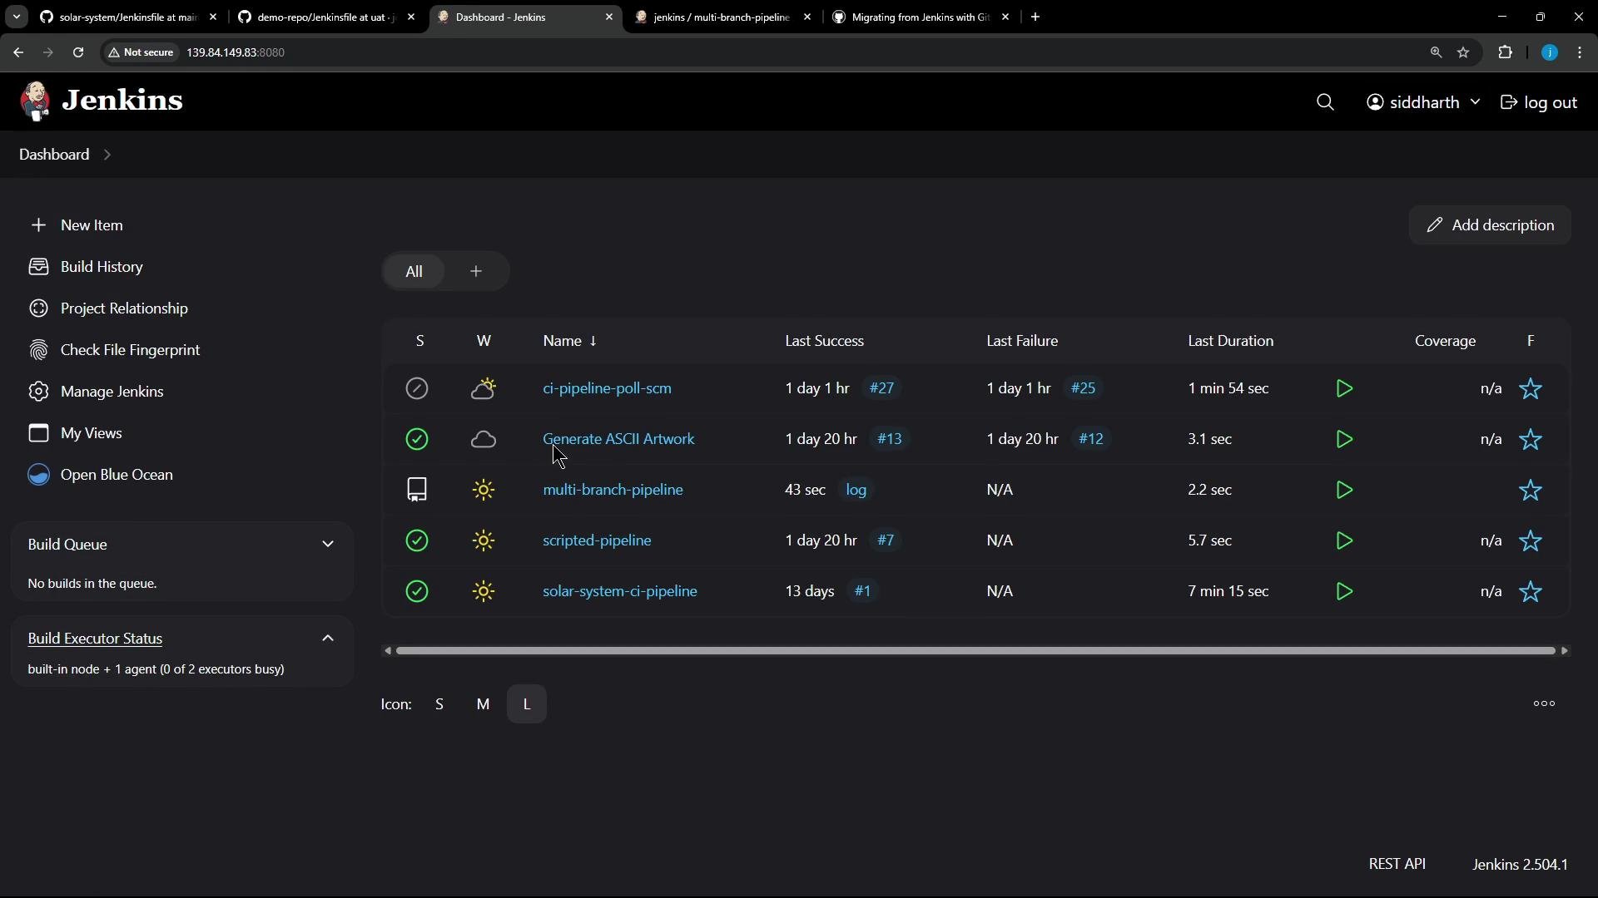Click the Add description pencil button
This screenshot has width=1598, height=898.
point(1490,225)
